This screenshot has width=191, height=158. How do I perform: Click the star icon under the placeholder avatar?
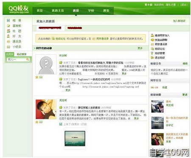point(37,77)
